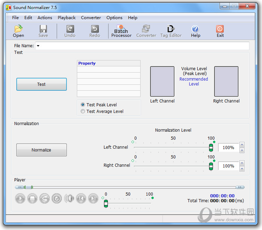Click the Normalize button
The image size is (262, 230).
[x=41, y=150]
